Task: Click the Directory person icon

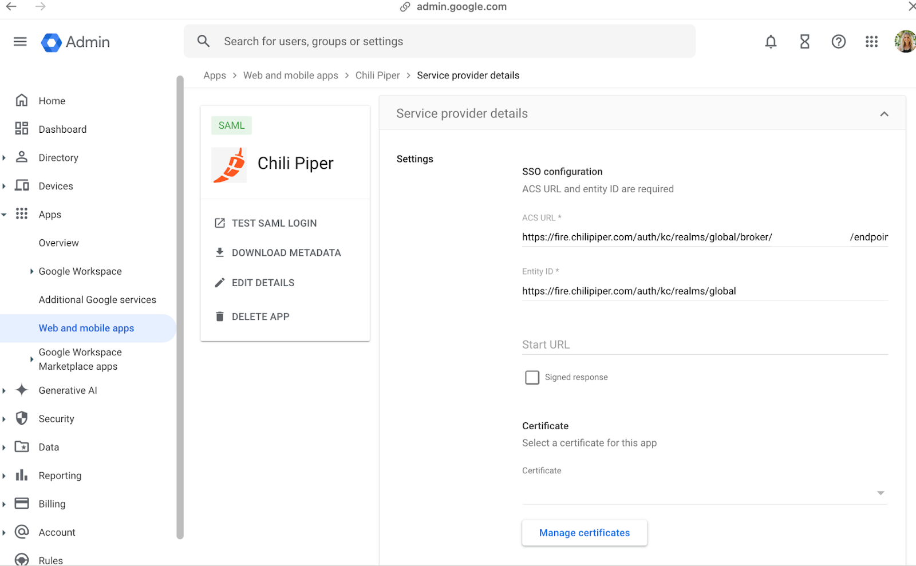Action: 22,157
